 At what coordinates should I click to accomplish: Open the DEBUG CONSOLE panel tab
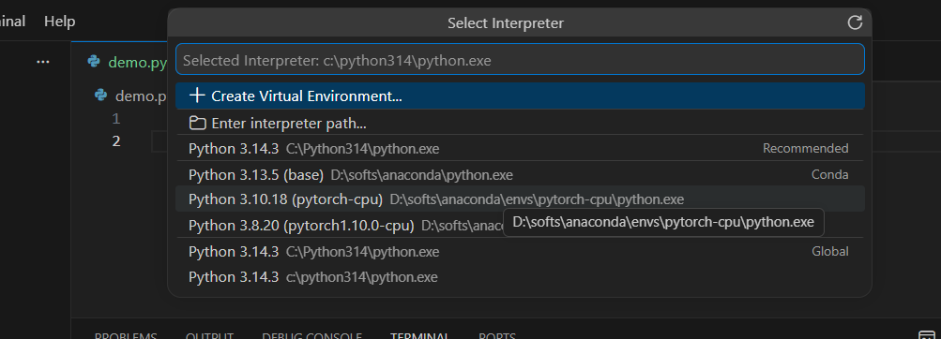tap(312, 335)
